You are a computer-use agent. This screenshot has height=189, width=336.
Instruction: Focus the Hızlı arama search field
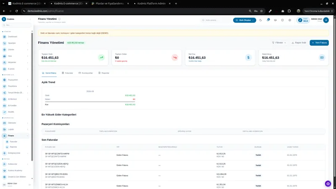click(216, 20)
